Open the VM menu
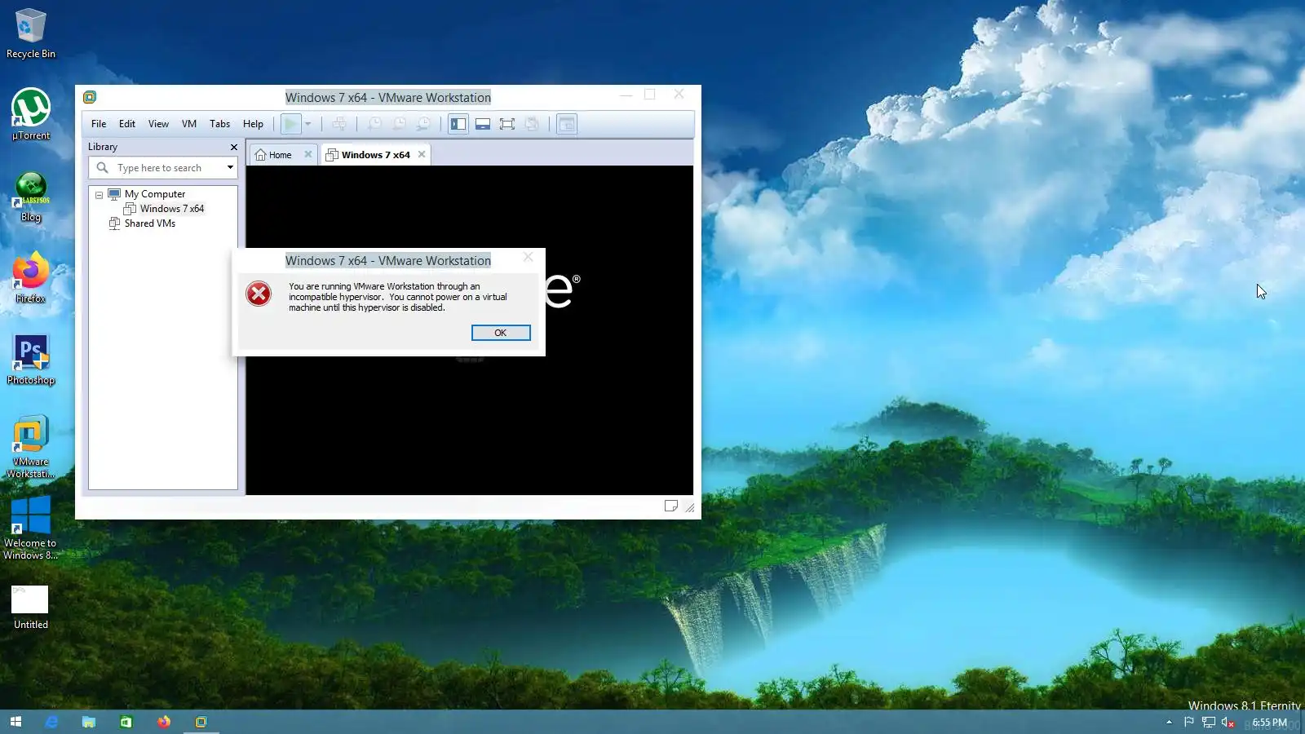Image resolution: width=1305 pixels, height=734 pixels. pos(189,124)
